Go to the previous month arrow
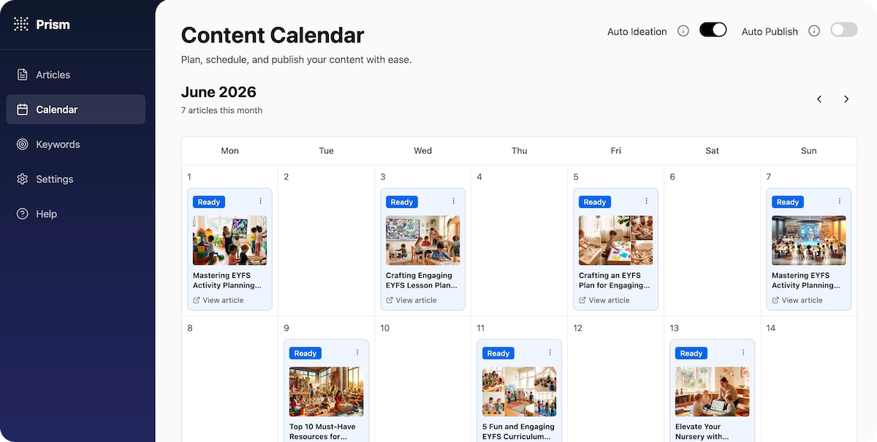The height and width of the screenshot is (442, 877). (x=819, y=99)
